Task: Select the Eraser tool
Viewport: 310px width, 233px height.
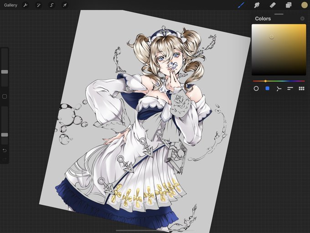Action: [273, 5]
